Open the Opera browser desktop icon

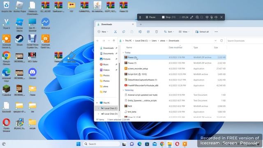pos(7,125)
